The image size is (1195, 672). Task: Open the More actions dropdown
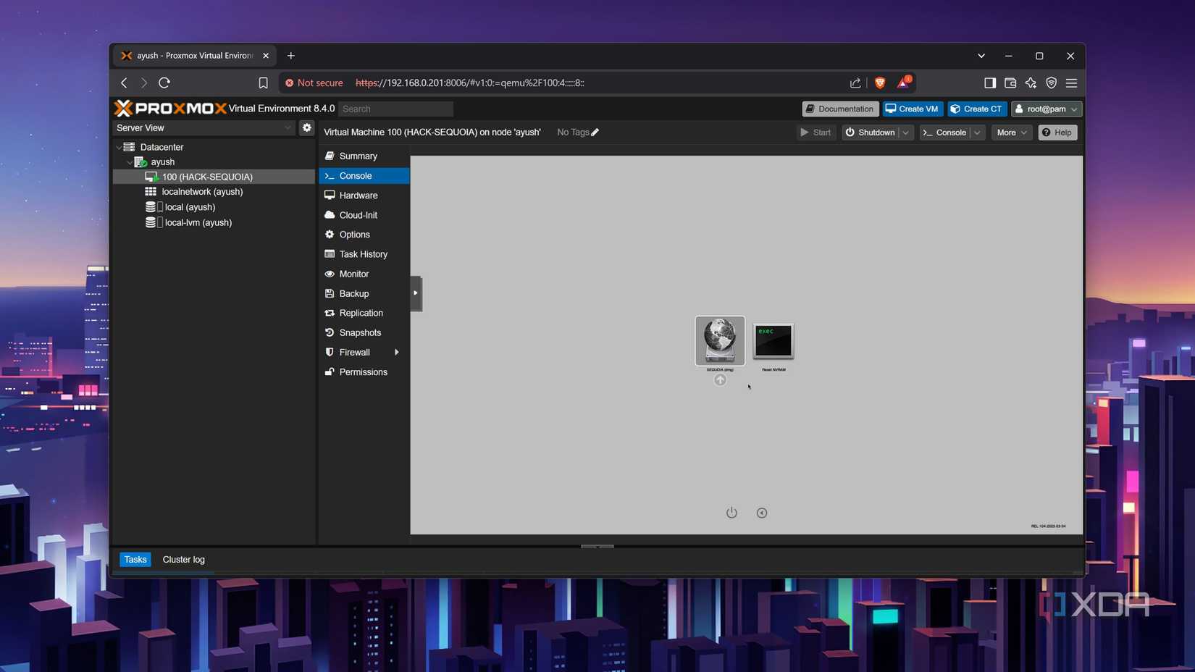click(x=1012, y=133)
